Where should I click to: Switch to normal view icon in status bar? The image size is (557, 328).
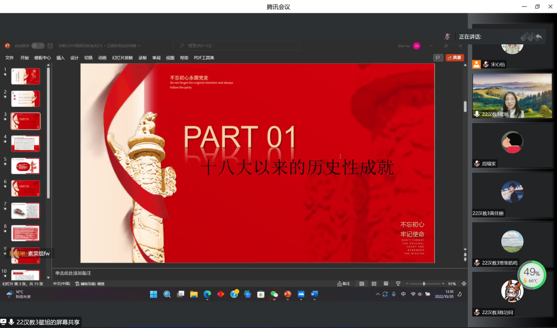pos(362,284)
